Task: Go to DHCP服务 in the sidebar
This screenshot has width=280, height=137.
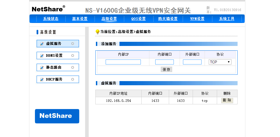Action: point(58,79)
